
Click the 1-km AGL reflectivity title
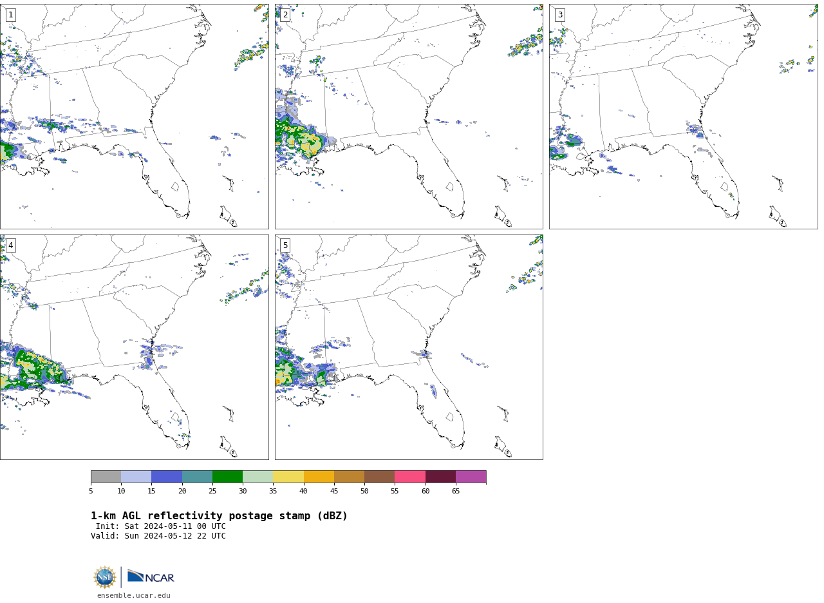click(x=219, y=516)
